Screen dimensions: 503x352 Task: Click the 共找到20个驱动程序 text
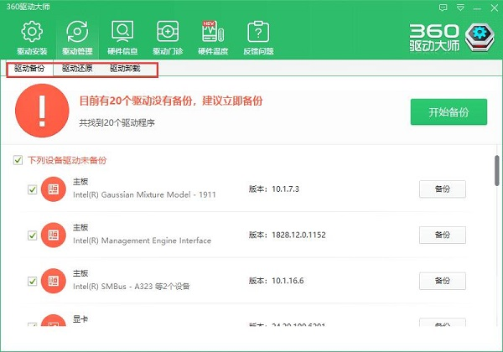117,122
